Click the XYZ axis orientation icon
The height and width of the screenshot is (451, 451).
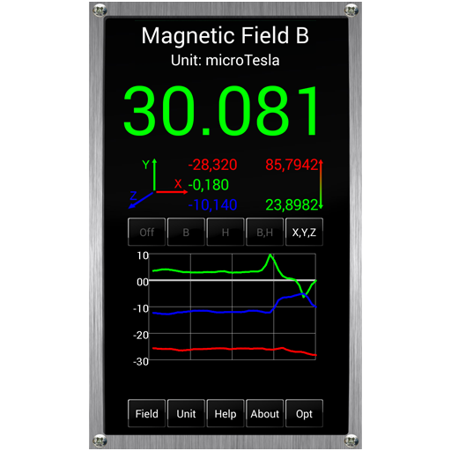click(158, 184)
